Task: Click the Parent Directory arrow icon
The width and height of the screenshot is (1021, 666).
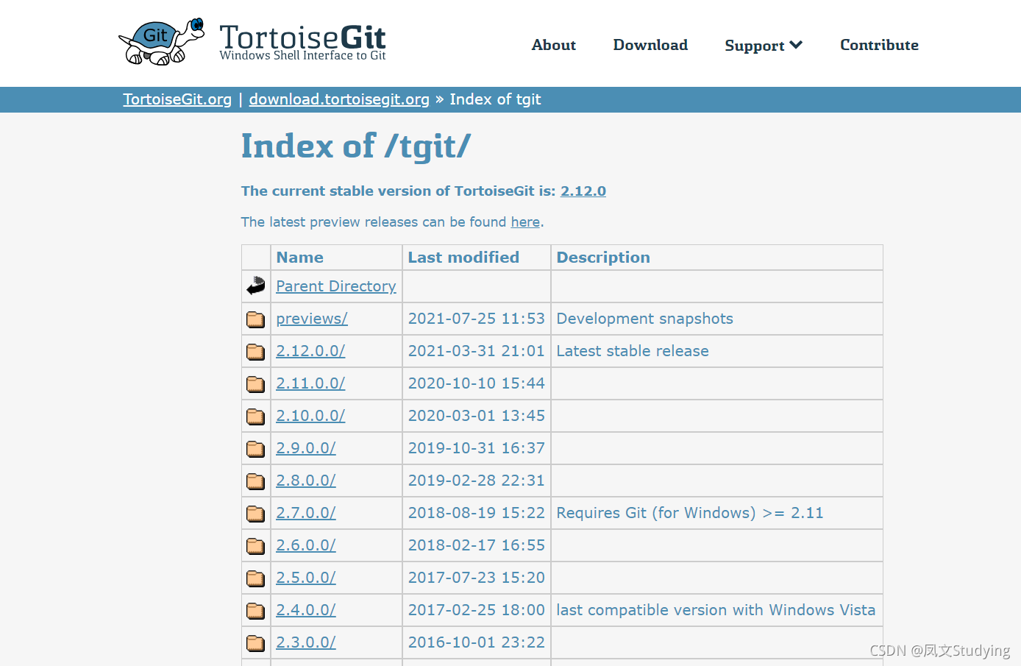Action: (255, 286)
